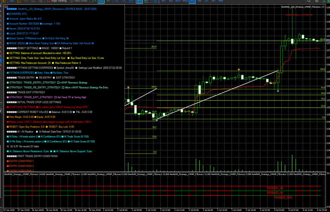Click 'PYTHON OVERRIDES' Entry: False line
This screenshot has width=330, height=212.
tap(38, 73)
